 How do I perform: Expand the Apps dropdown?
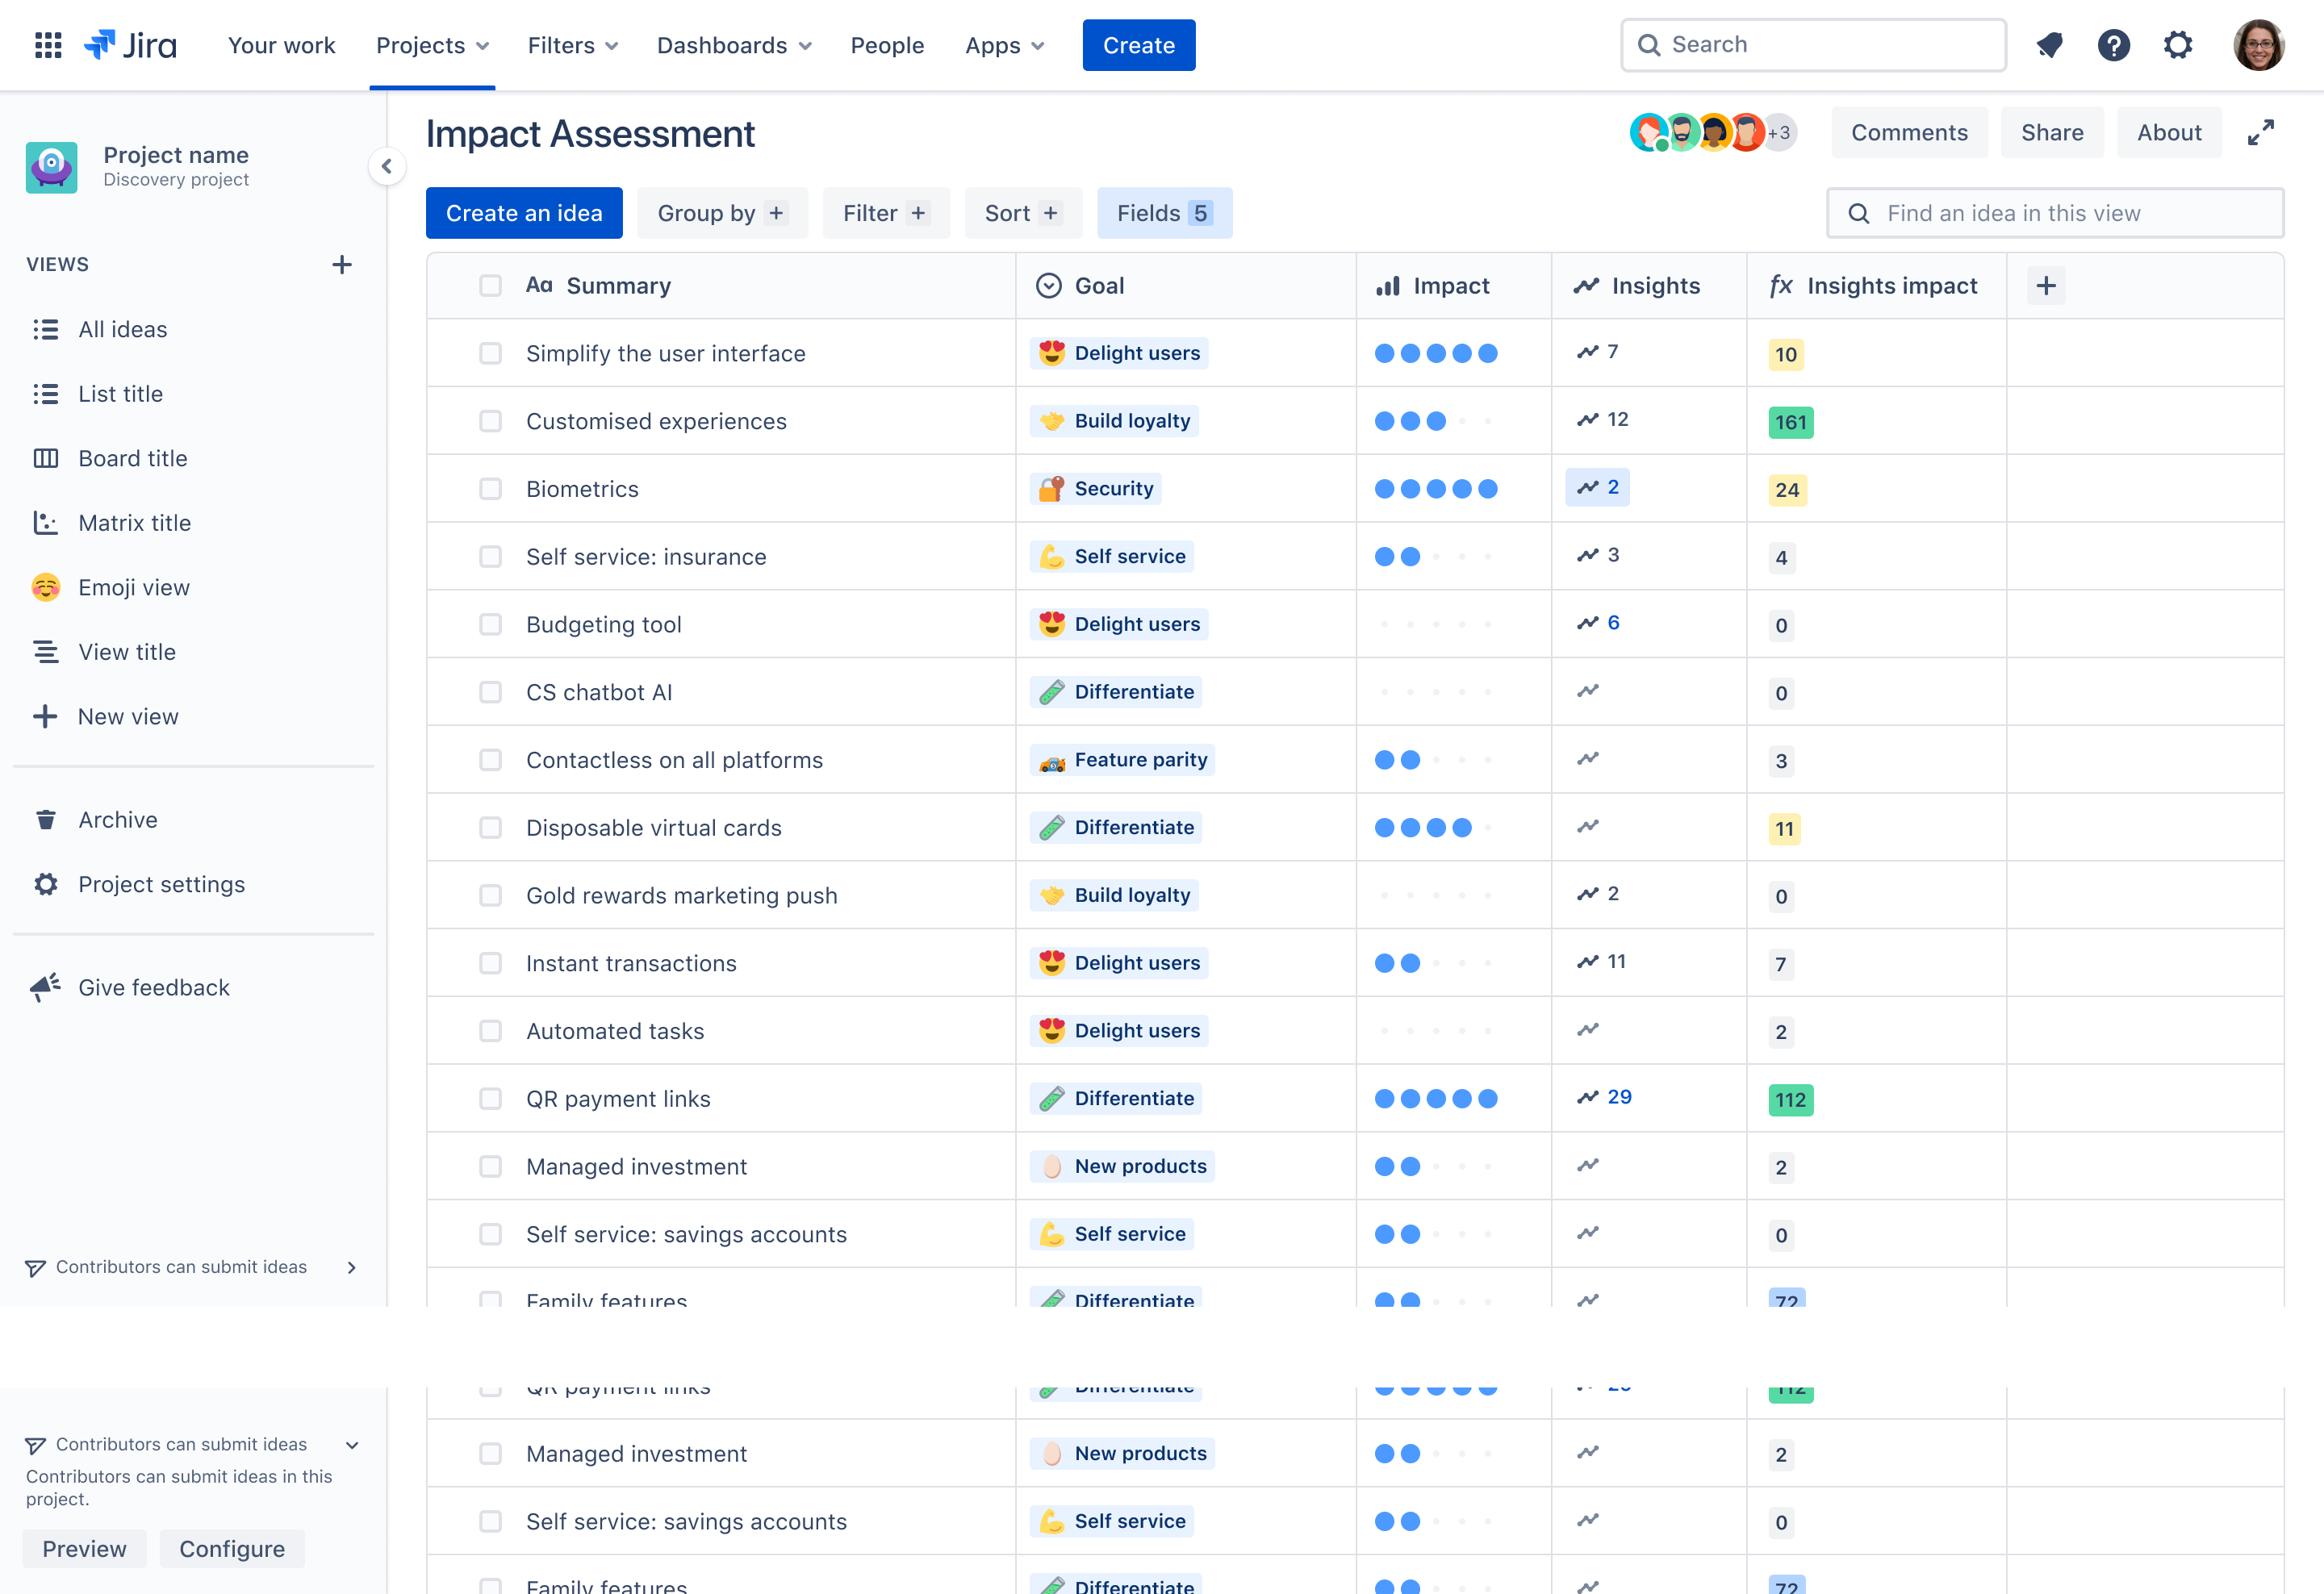pyautogui.click(x=1004, y=45)
